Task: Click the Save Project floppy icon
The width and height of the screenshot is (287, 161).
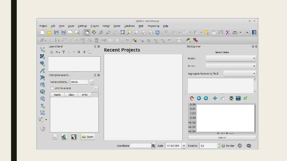Action: pos(56,32)
